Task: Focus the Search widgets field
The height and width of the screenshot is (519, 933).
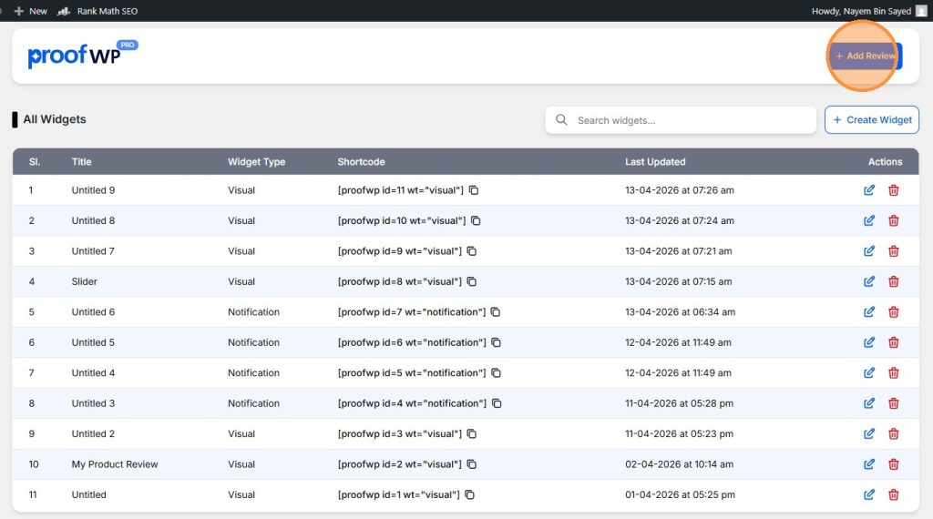Action: [681, 120]
